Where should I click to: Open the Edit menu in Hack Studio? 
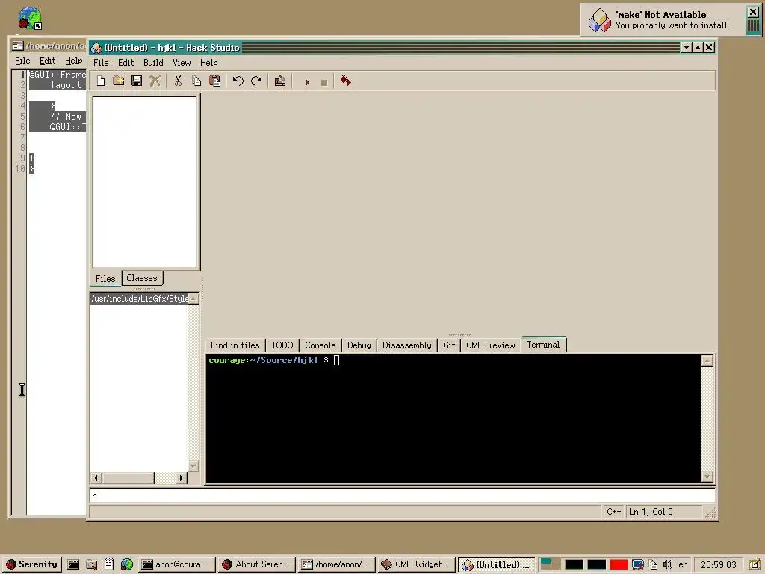pos(126,63)
